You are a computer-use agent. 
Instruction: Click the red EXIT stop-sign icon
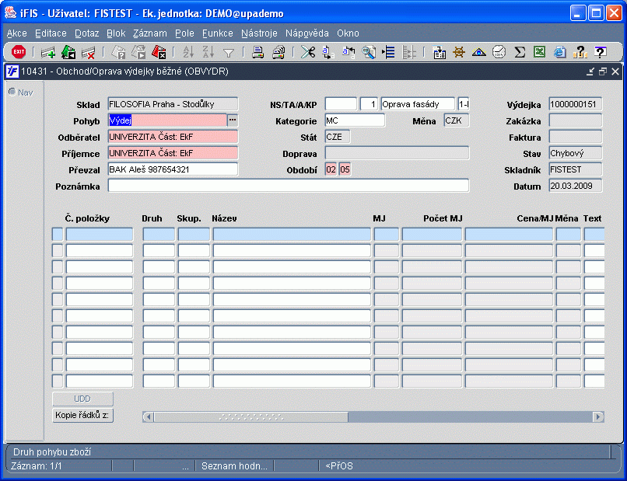19,52
